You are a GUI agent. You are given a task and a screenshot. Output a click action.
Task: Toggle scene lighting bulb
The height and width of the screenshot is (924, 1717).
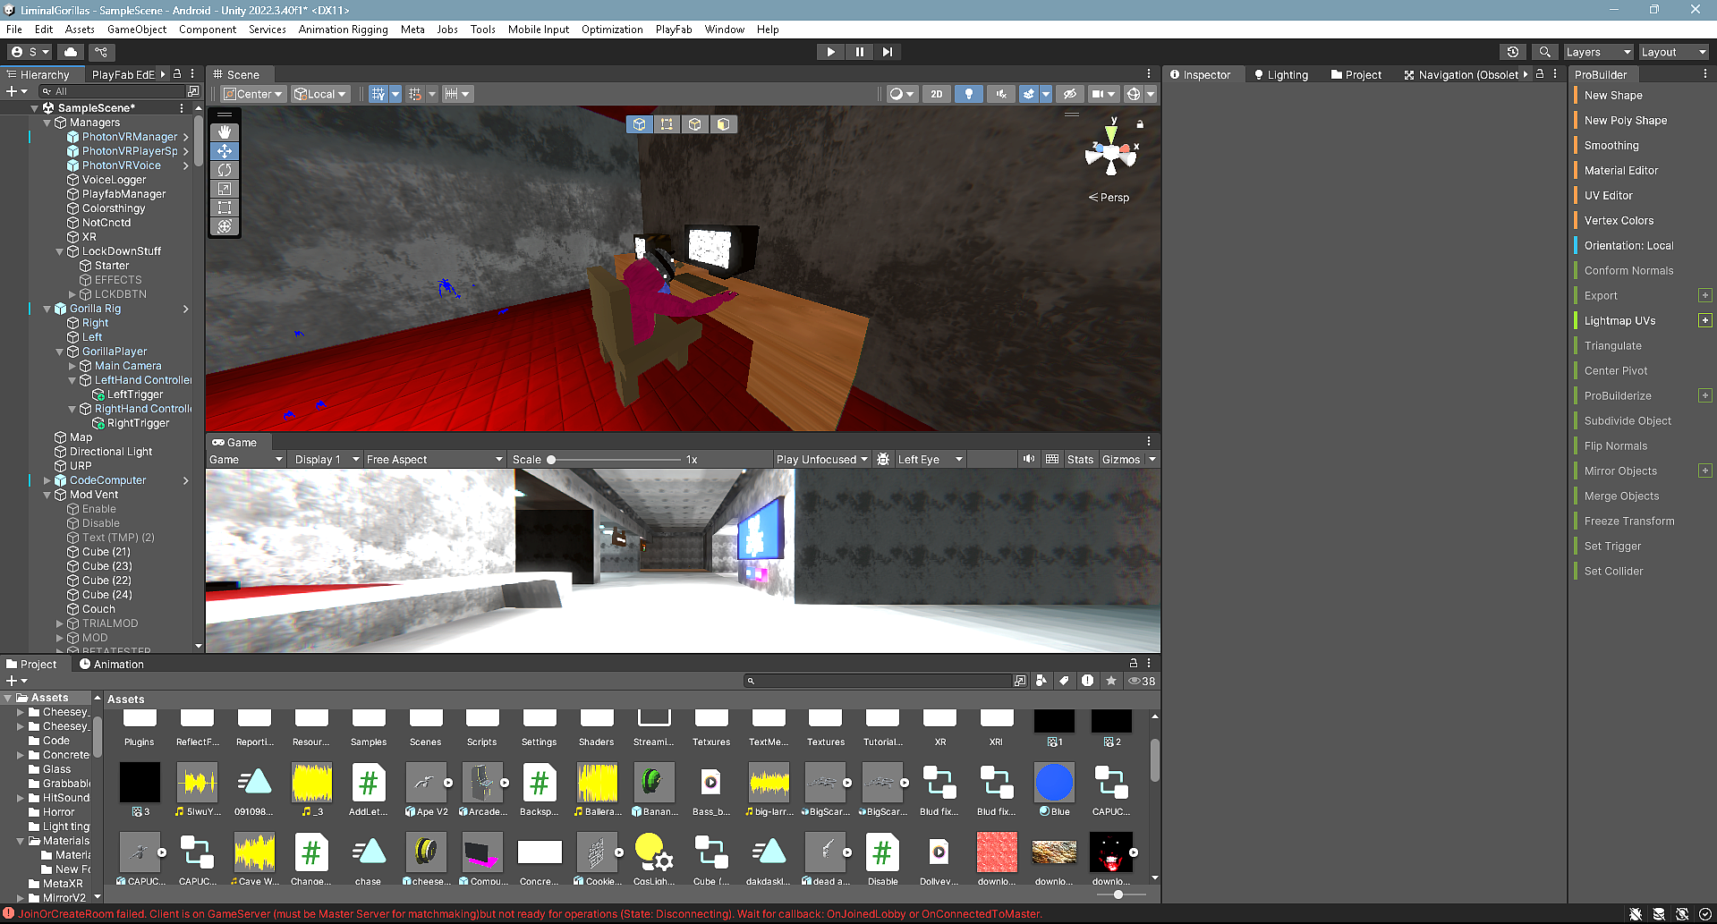pos(968,94)
